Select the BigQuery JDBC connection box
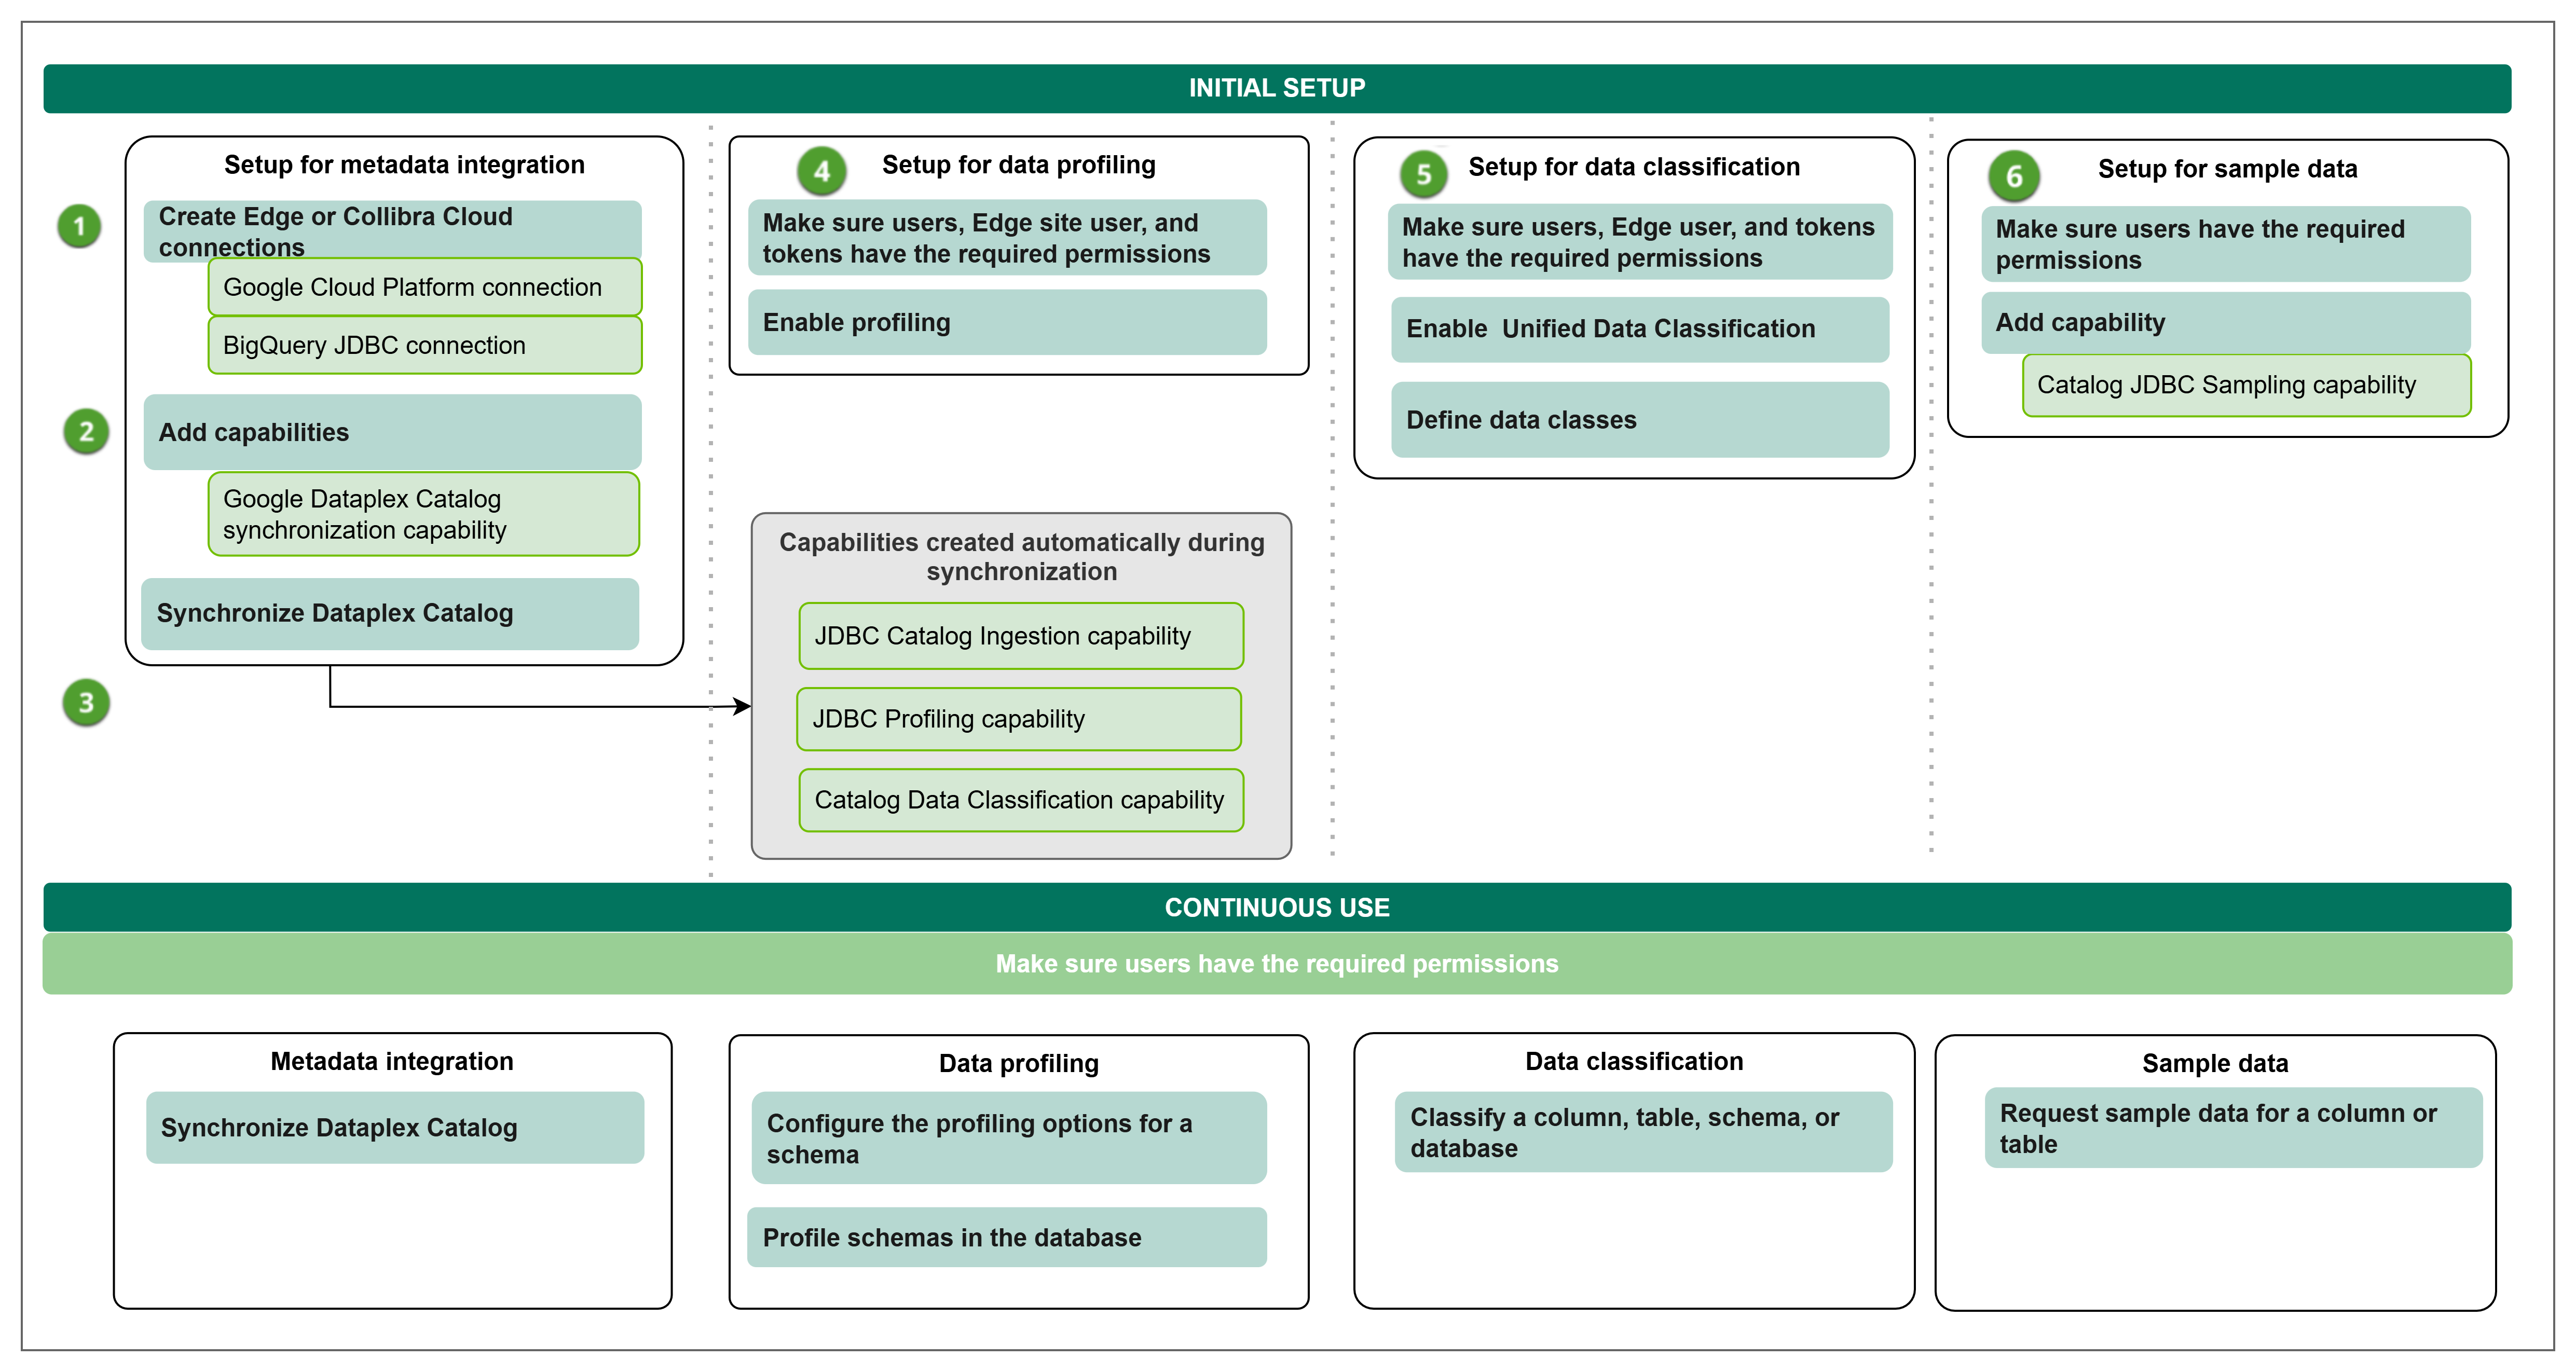This screenshot has height=1372, width=2576. point(425,346)
